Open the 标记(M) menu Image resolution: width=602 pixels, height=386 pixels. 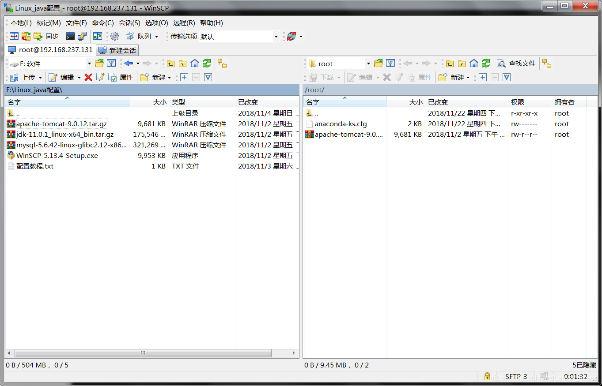[49, 23]
